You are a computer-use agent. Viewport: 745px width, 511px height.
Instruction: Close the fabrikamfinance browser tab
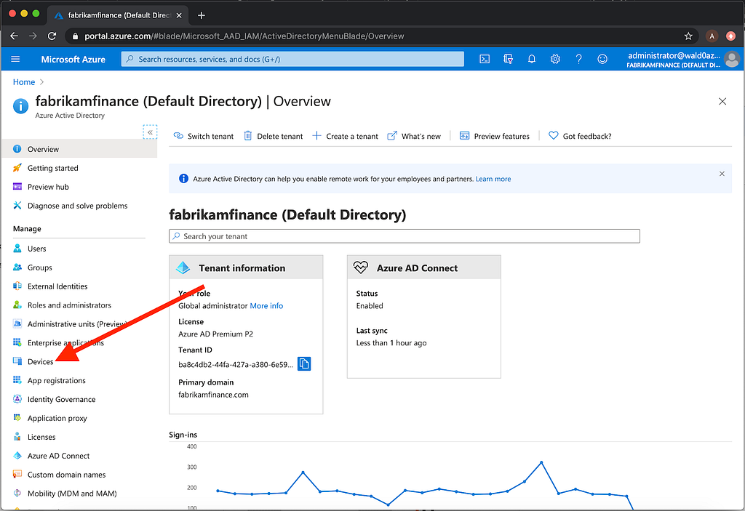tap(179, 16)
